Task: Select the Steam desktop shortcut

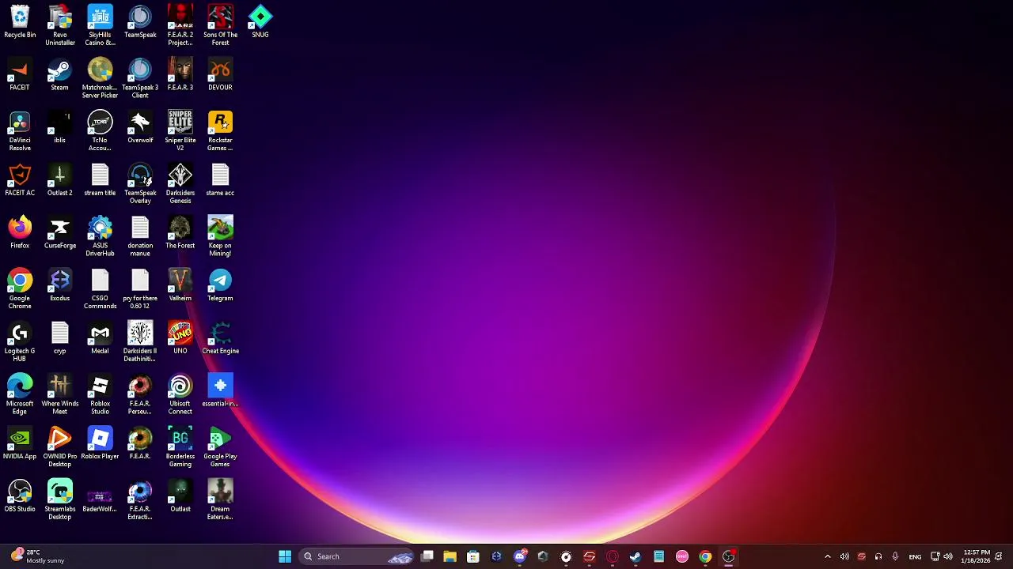Action: [60, 75]
